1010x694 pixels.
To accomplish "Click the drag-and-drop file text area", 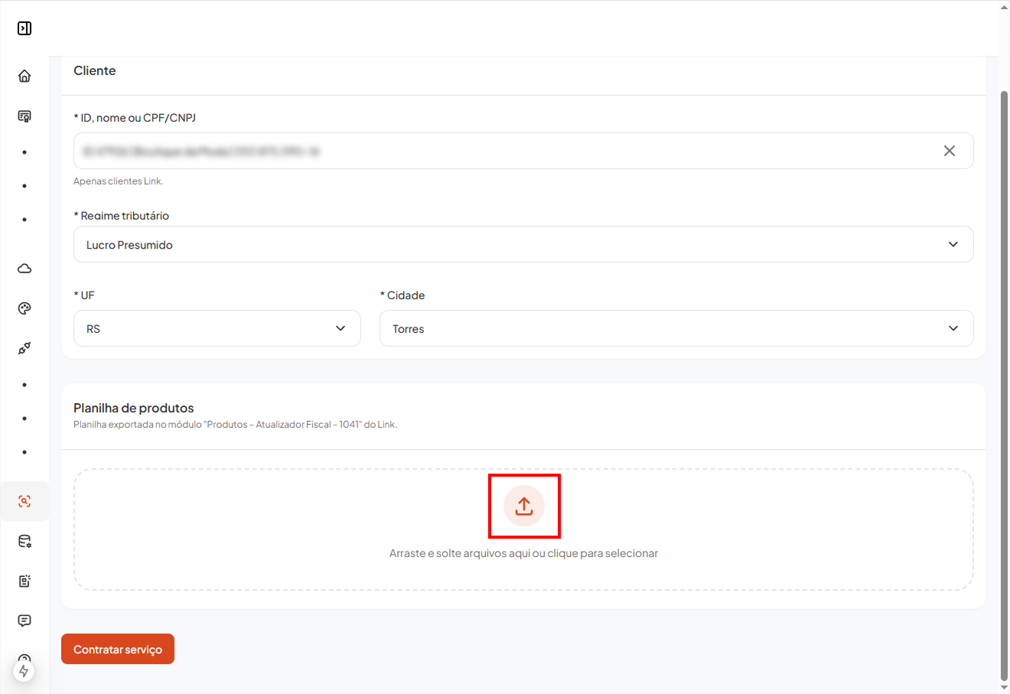I will pyautogui.click(x=523, y=553).
